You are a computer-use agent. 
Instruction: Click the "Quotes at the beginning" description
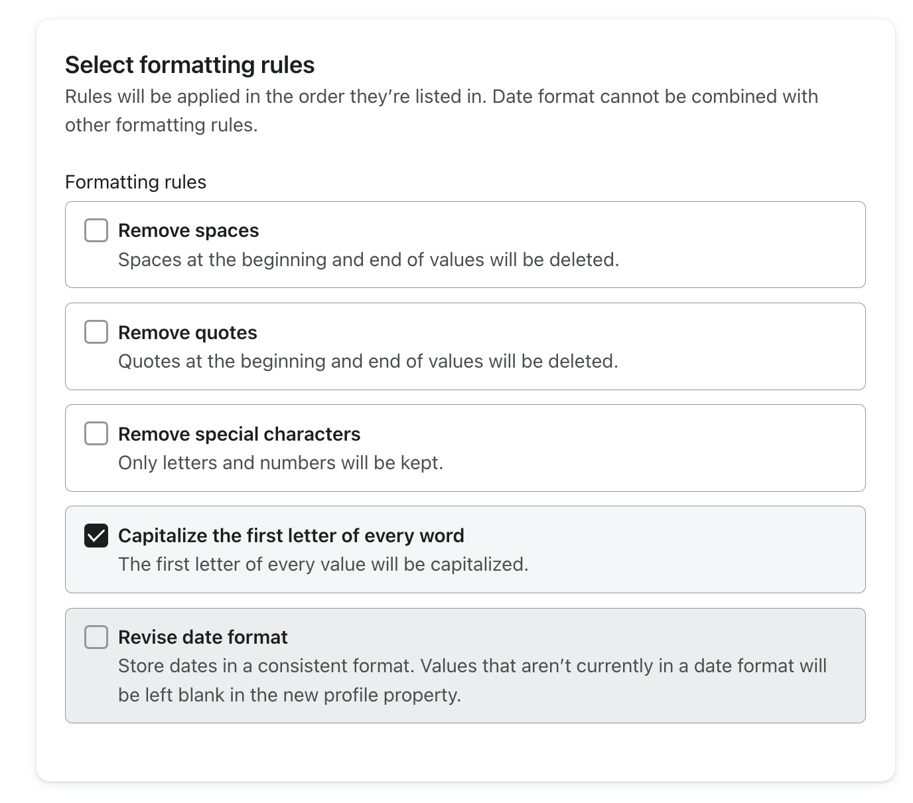[368, 361]
